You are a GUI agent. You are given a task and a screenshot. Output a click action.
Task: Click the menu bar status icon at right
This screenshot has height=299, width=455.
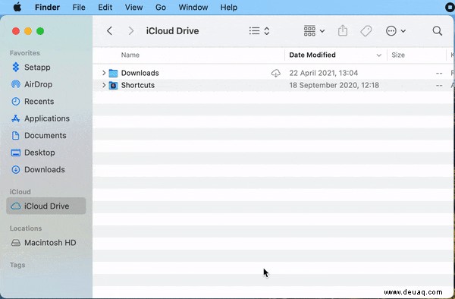point(450,8)
